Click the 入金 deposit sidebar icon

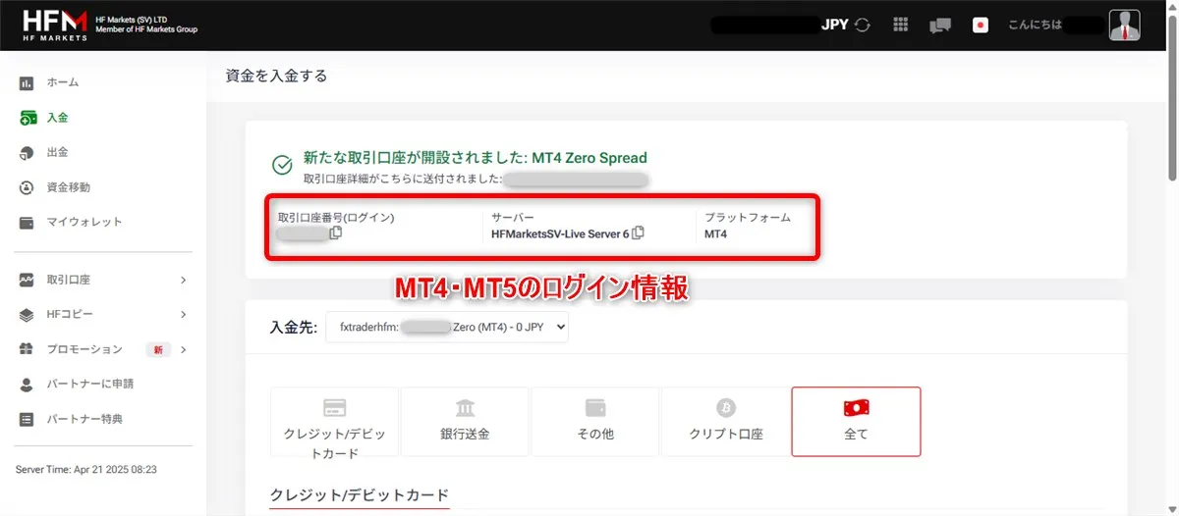[x=28, y=118]
